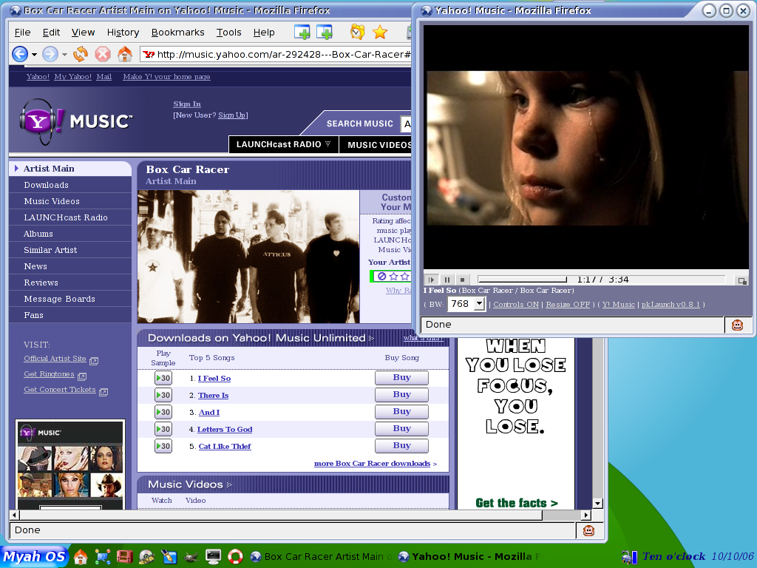Open the View menu
The image size is (757, 568).
[83, 33]
